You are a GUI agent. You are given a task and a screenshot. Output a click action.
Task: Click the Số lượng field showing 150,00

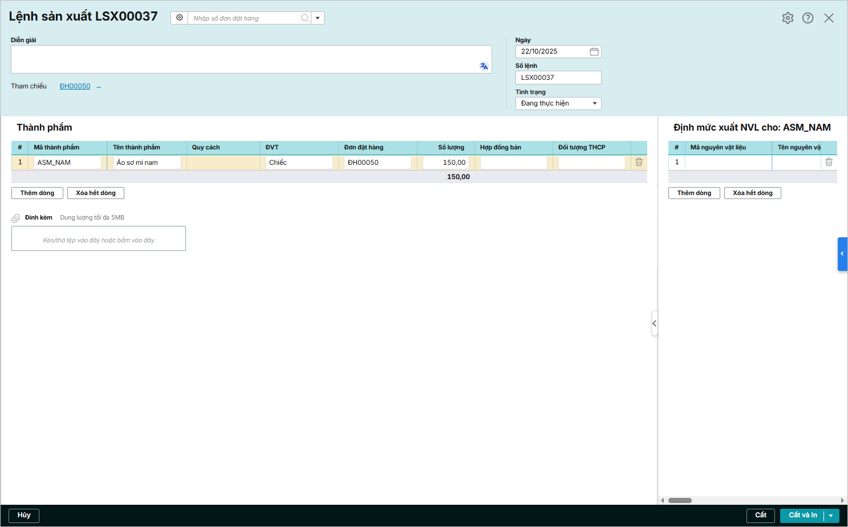pyautogui.click(x=446, y=163)
